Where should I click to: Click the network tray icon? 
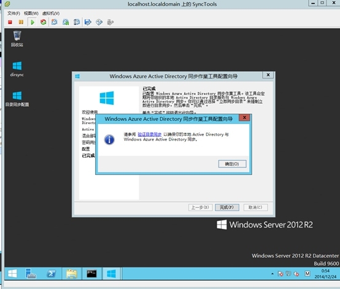(x=288, y=274)
